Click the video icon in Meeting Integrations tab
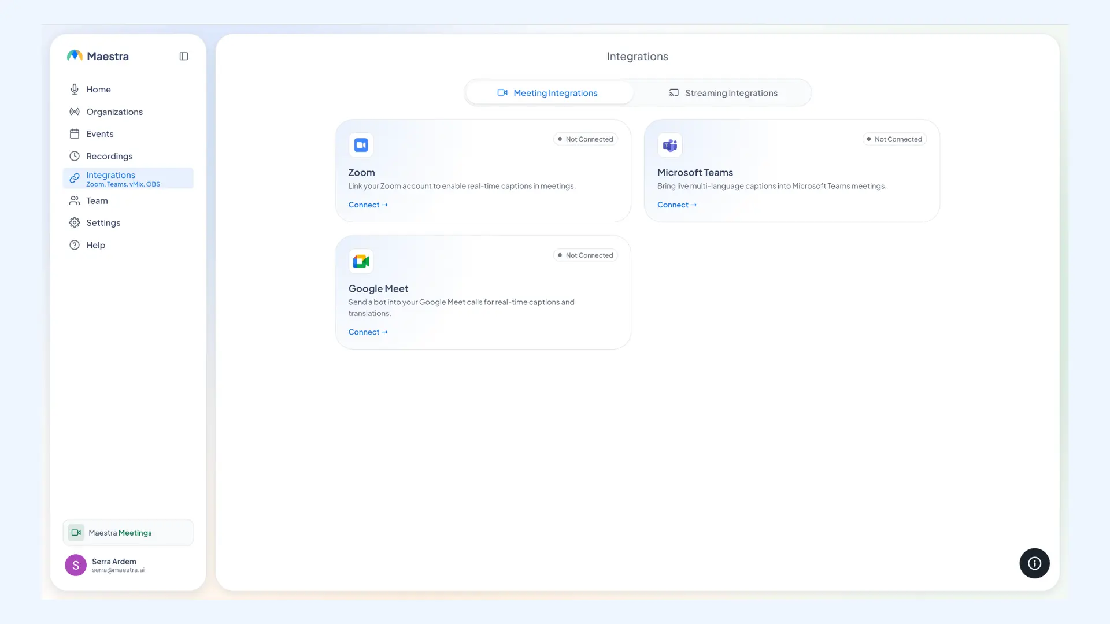 (x=502, y=92)
